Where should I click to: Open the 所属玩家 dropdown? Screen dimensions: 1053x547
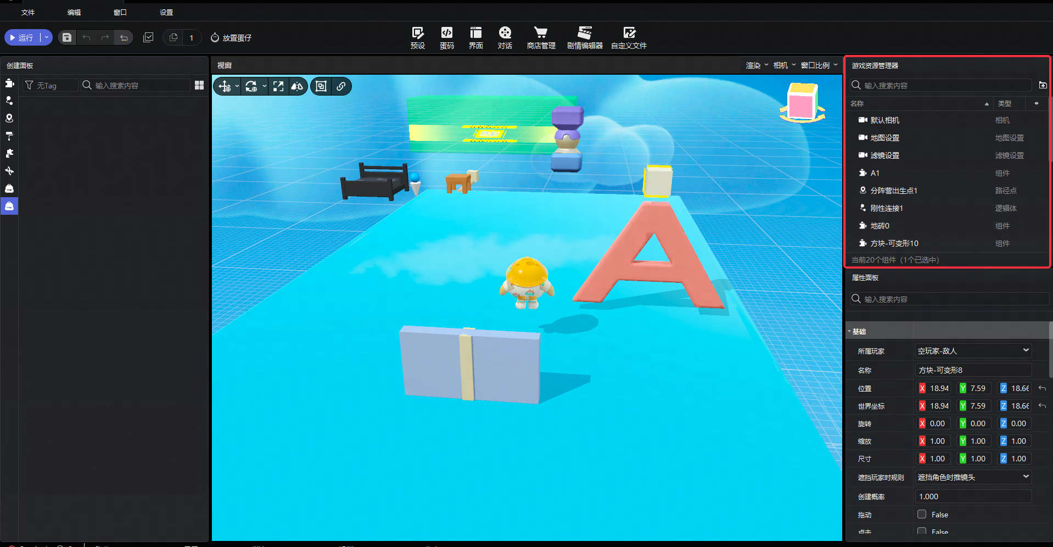coord(973,350)
